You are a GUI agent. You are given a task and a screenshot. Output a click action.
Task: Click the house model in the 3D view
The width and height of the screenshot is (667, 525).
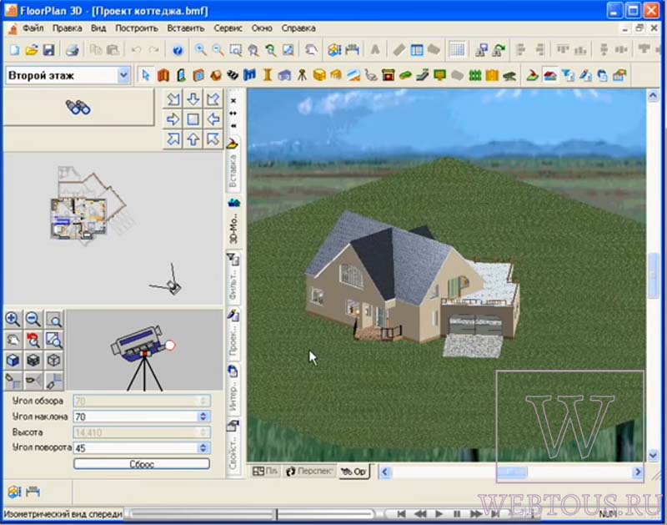(x=412, y=282)
